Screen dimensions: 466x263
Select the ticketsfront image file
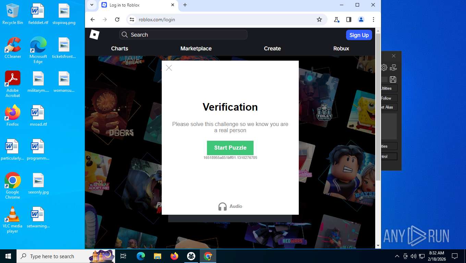64,48
